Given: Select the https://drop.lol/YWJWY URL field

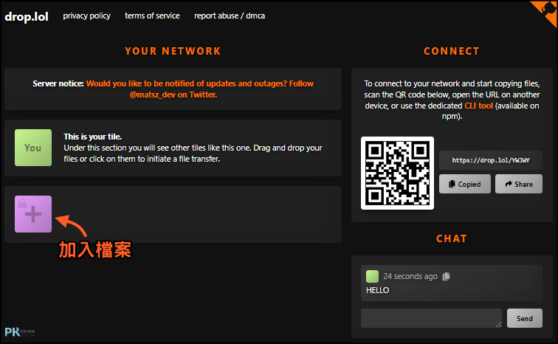Looking at the screenshot, I should pyautogui.click(x=490, y=160).
